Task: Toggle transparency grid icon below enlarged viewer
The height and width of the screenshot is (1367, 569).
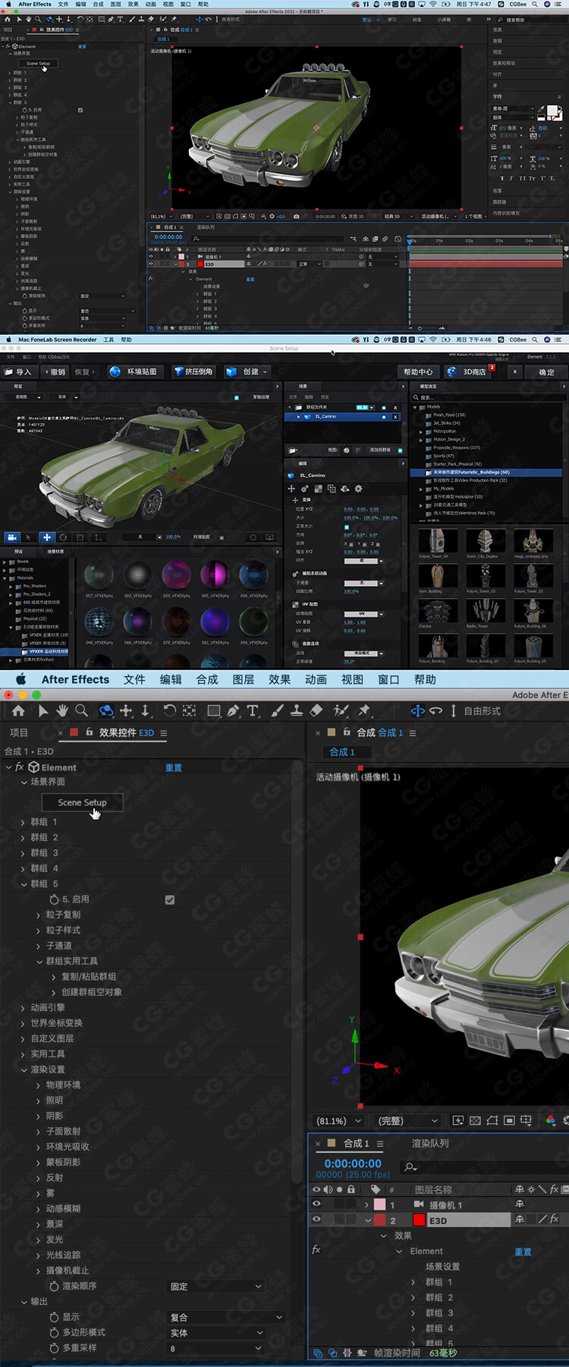Action: point(475,1120)
